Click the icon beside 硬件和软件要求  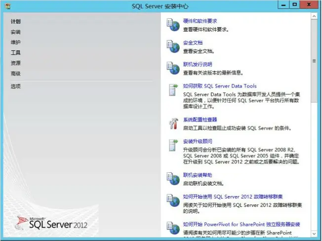173,25
